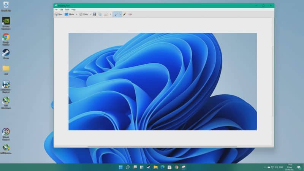Open the Send snip dropdown arrow
This screenshot has width=304, height=171.
coord(111,14)
